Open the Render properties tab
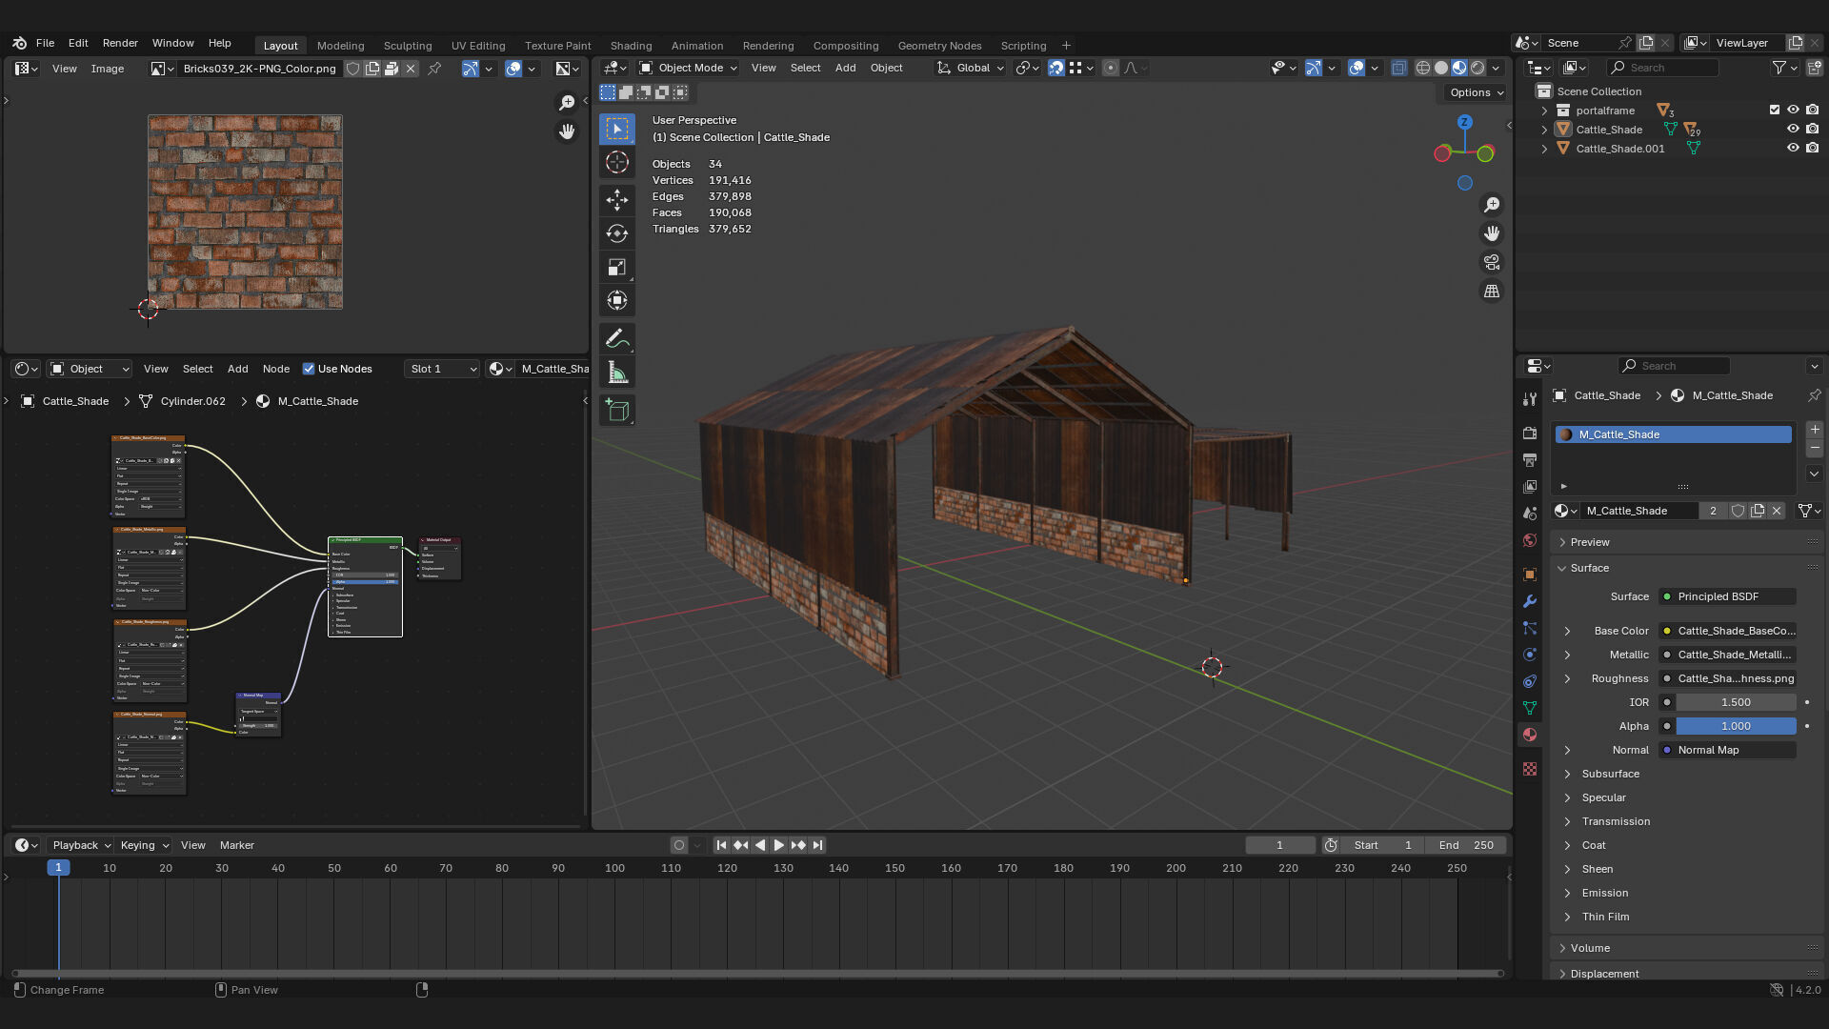The height and width of the screenshot is (1029, 1829). click(x=1530, y=434)
